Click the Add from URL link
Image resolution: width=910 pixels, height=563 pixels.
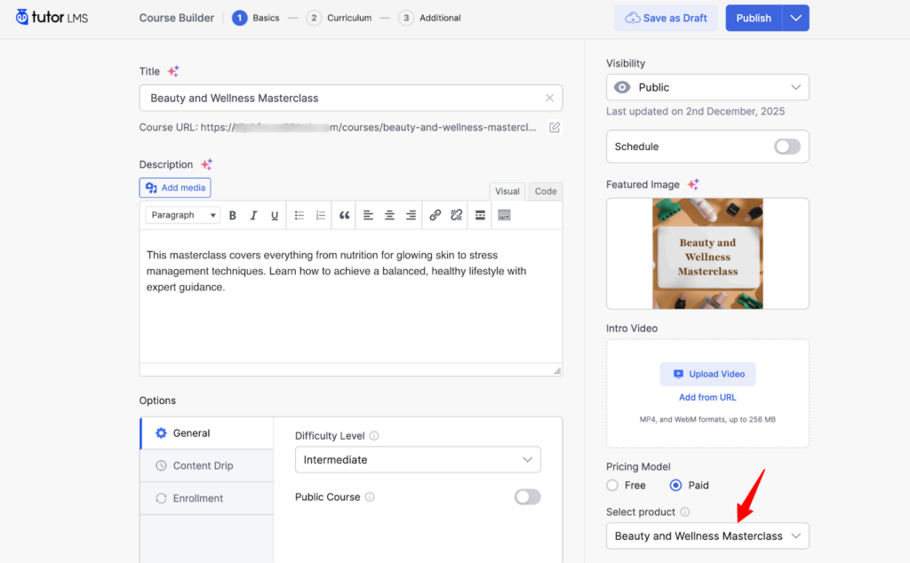click(x=707, y=397)
